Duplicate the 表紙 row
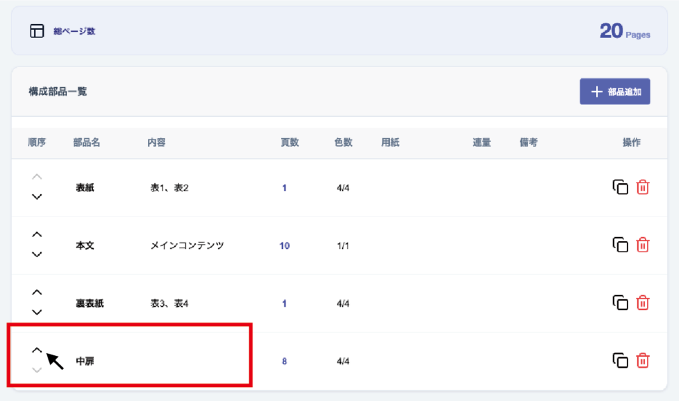The image size is (679, 401). pyautogui.click(x=620, y=187)
